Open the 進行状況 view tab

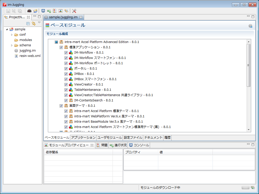118,145
